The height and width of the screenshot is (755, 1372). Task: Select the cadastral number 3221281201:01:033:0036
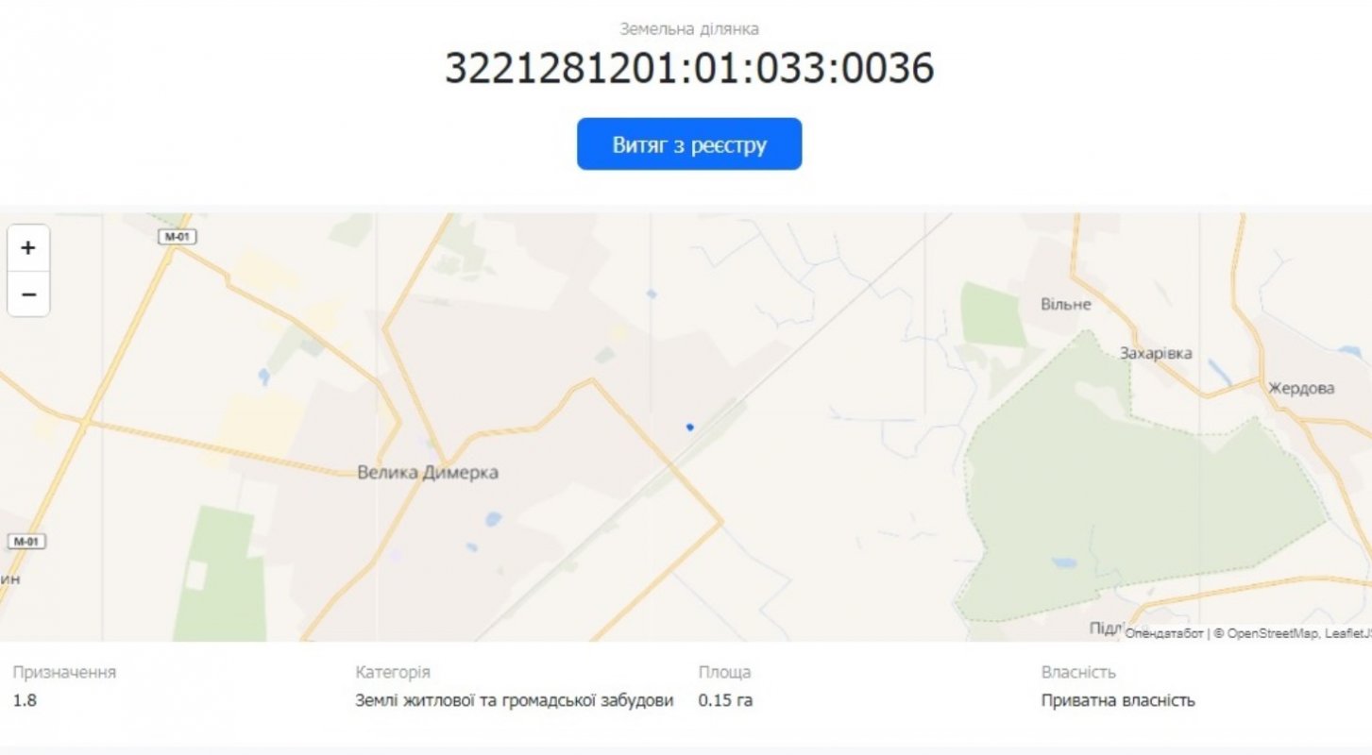pyautogui.click(x=689, y=68)
